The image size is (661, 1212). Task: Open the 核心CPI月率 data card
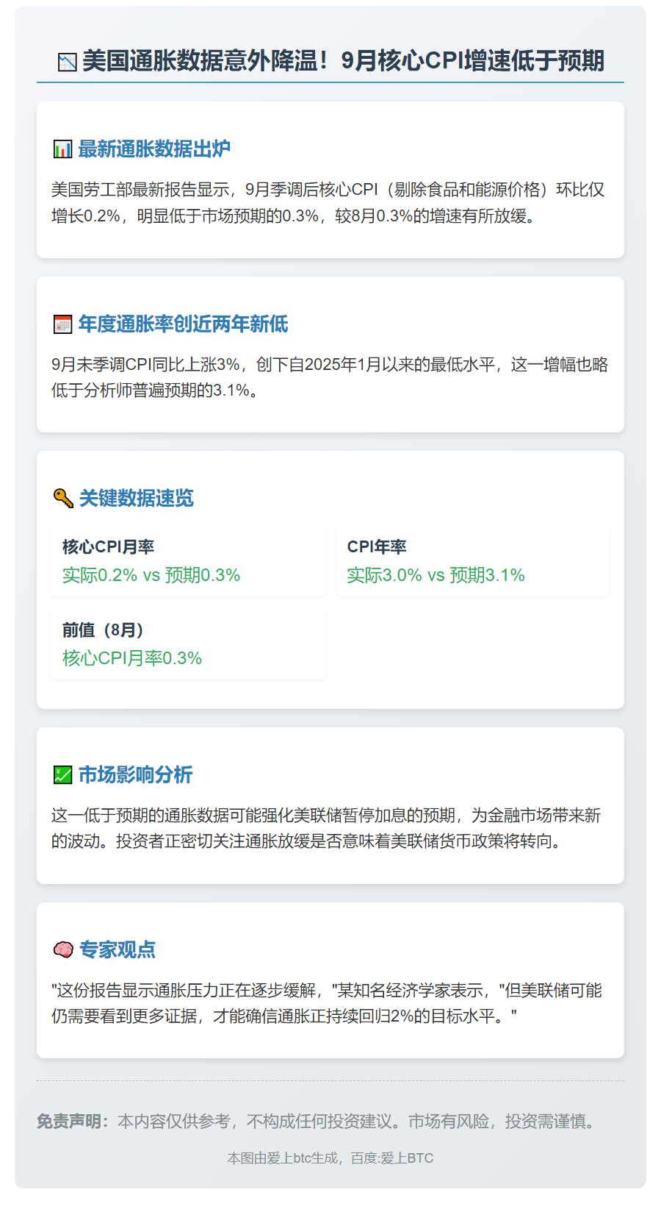(x=188, y=561)
